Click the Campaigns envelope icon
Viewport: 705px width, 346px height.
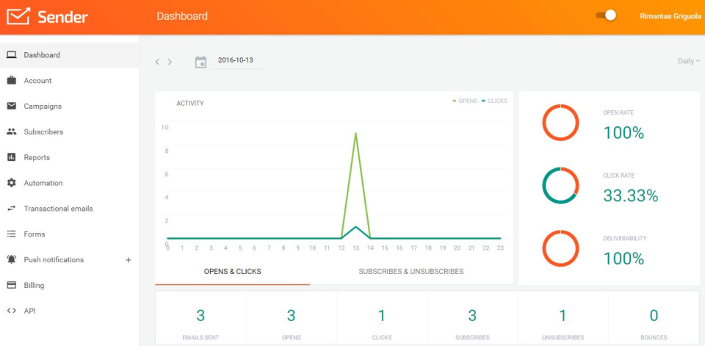pyautogui.click(x=12, y=107)
